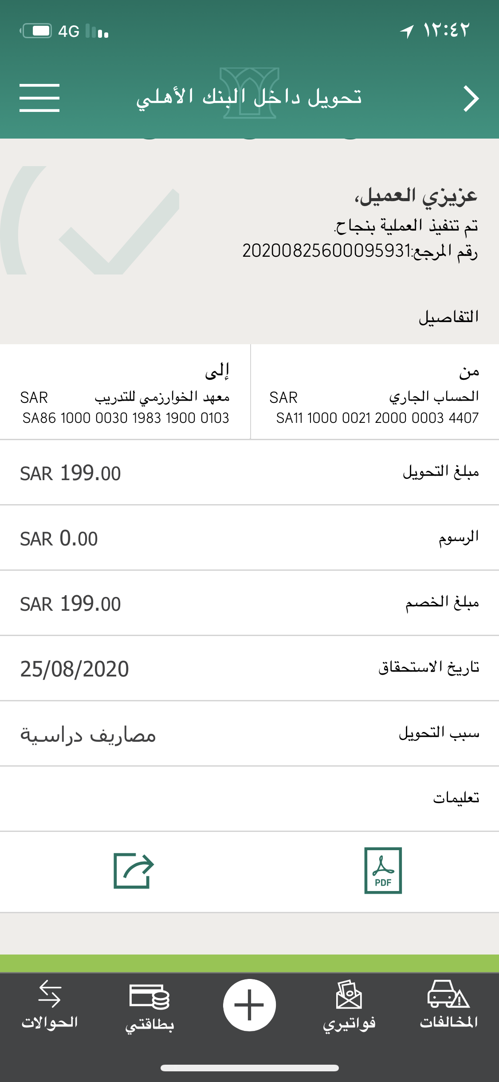Open the الحوالات transfers tab
The width and height of the screenshot is (499, 1082).
pyautogui.click(x=50, y=1005)
